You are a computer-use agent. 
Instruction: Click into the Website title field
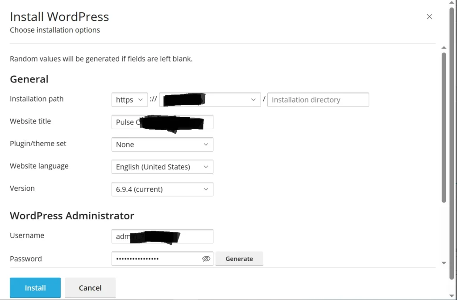pyautogui.click(x=162, y=122)
